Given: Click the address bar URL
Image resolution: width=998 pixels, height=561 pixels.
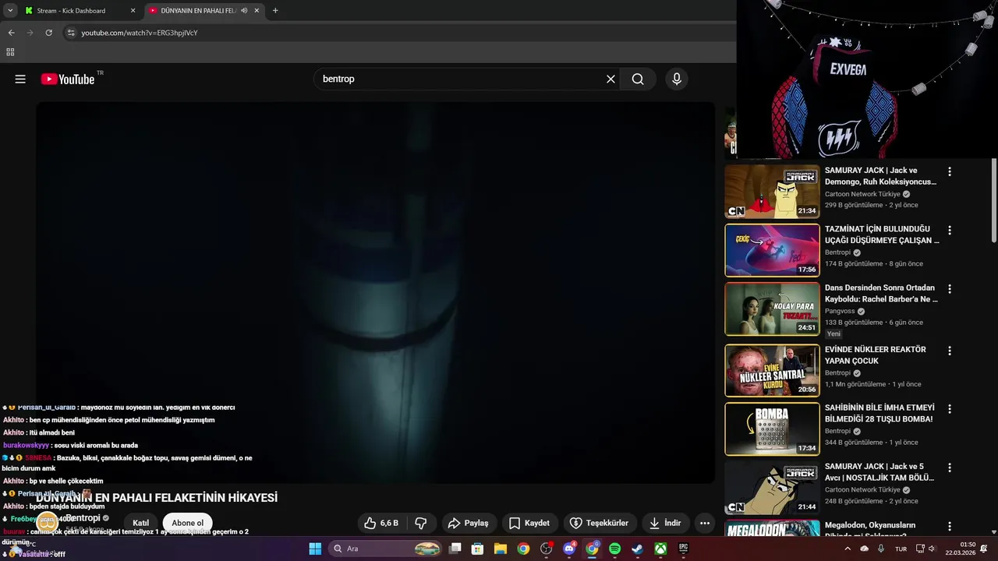Looking at the screenshot, I should [x=140, y=33].
